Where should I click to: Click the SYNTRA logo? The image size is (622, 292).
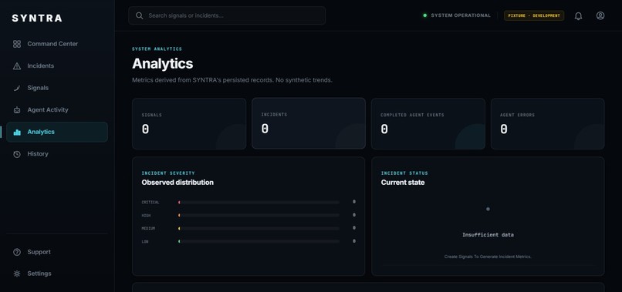point(37,18)
